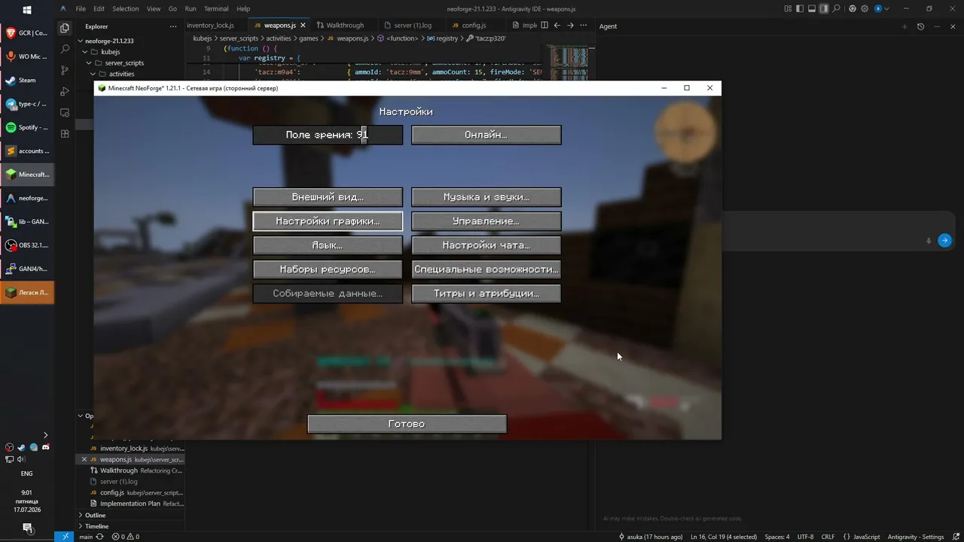
Task: Open 'Implementation Plan' in the open editors list
Action: tap(130, 504)
